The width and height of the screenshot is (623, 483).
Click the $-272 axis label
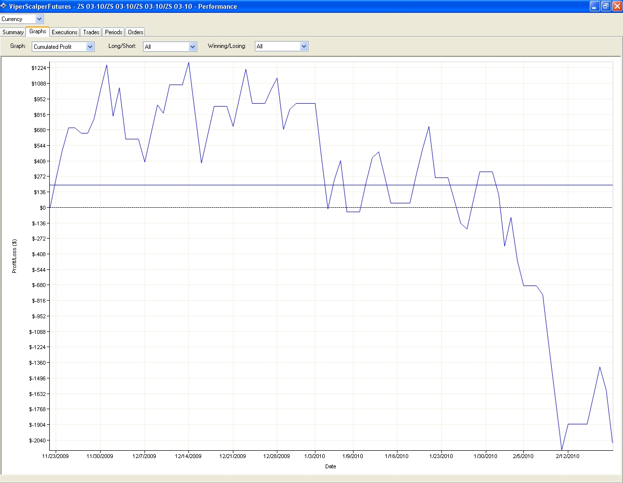(39, 239)
